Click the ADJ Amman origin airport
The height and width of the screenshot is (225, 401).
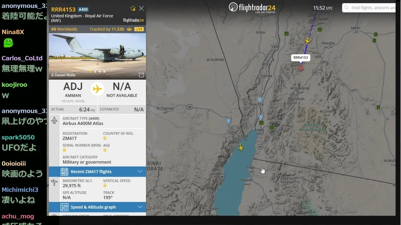coord(73,90)
